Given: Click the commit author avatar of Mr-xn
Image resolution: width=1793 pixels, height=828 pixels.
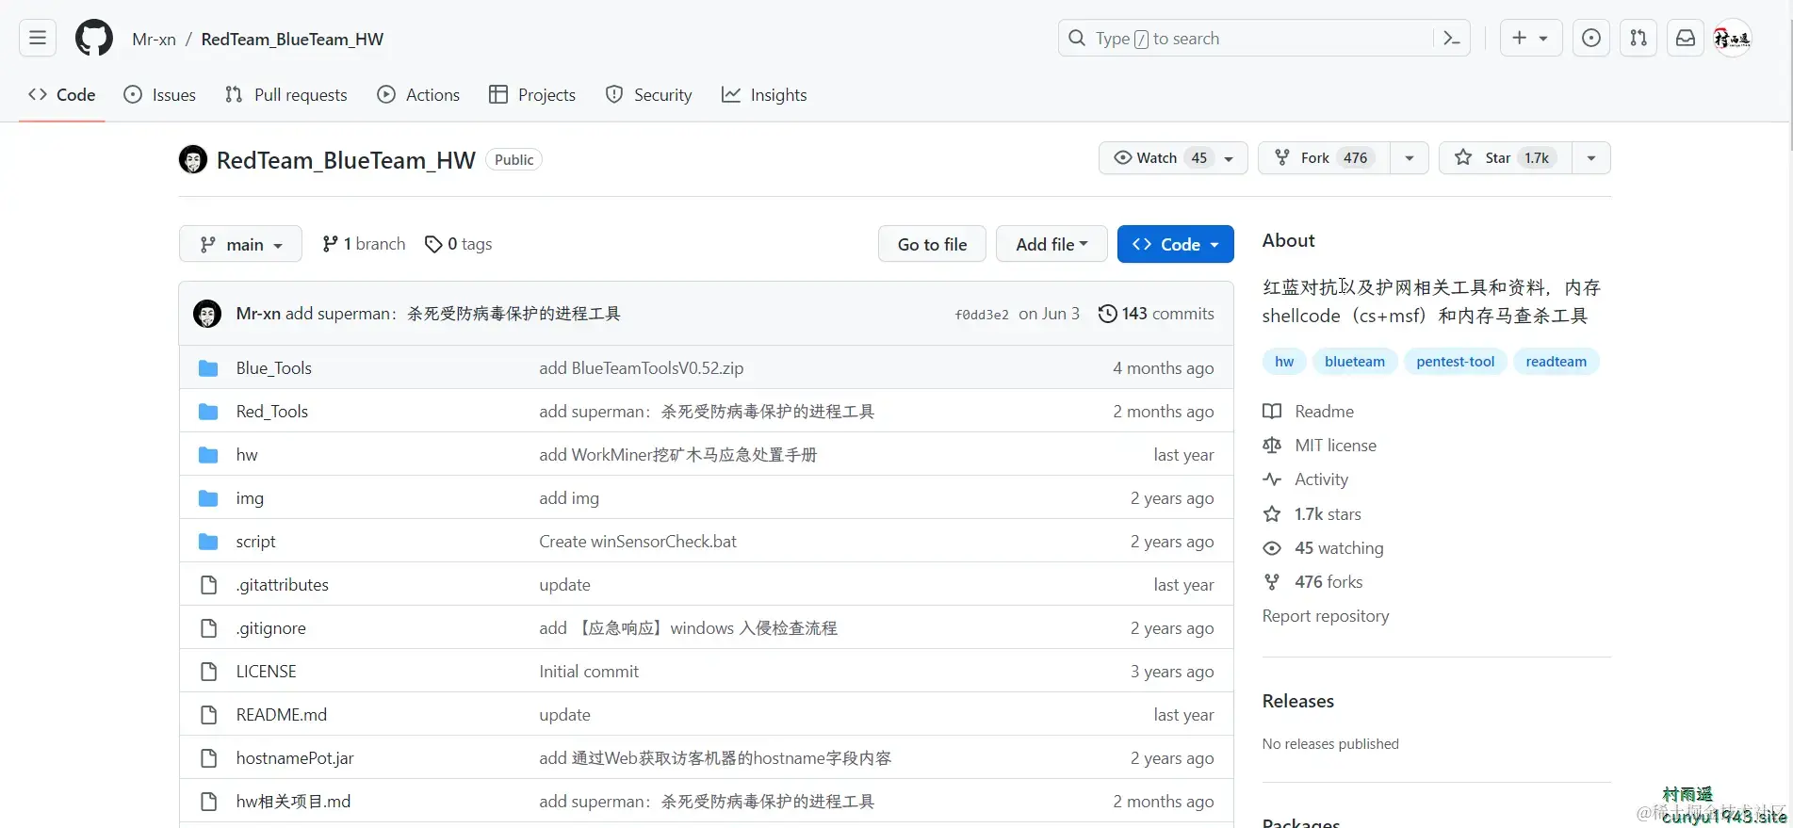Looking at the screenshot, I should tap(207, 314).
